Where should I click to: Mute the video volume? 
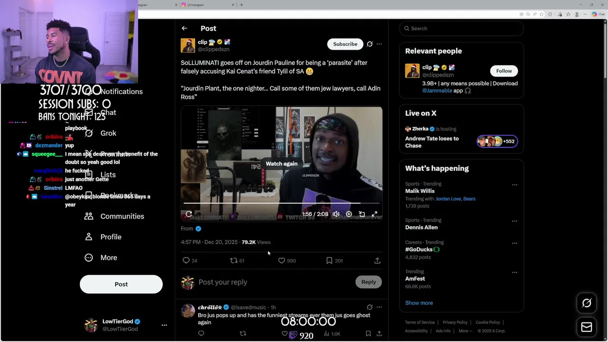point(336,214)
